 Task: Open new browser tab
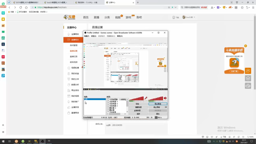(138, 3)
